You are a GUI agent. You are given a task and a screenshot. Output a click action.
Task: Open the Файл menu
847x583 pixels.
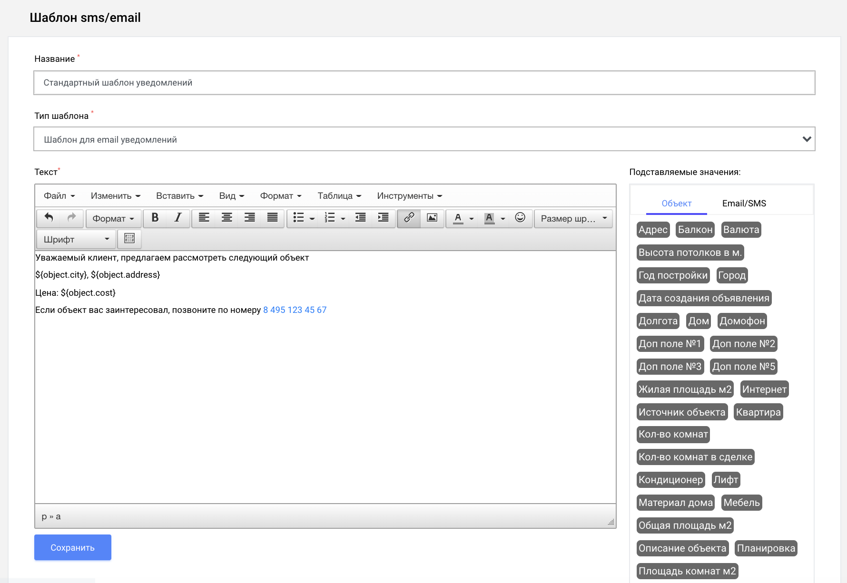coord(59,196)
